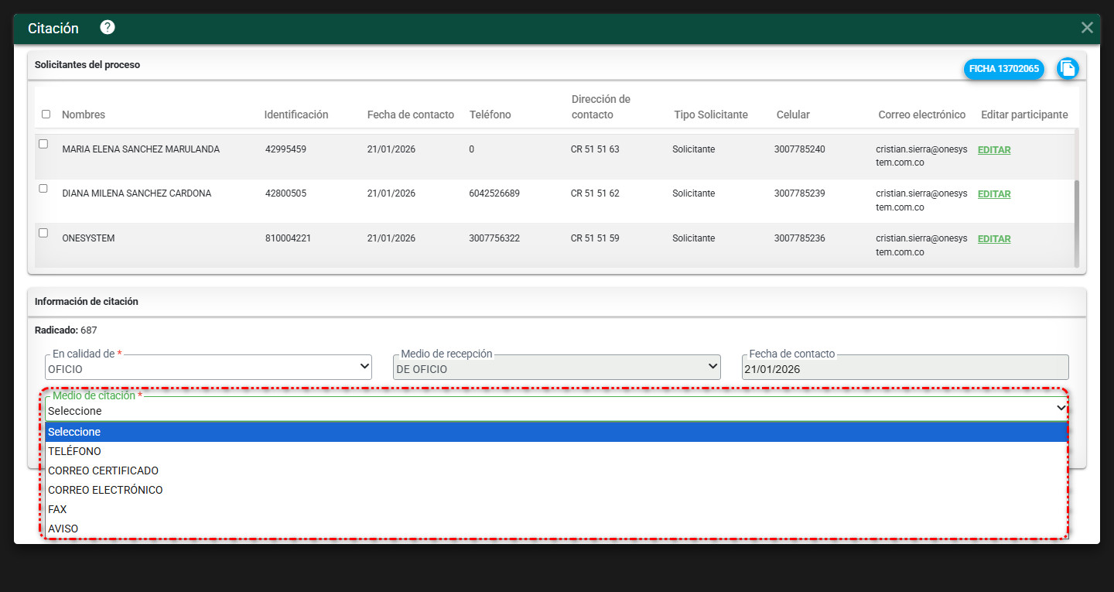The image size is (1114, 592).
Task: Click the Fecha de contacto field
Action: [x=904, y=368]
